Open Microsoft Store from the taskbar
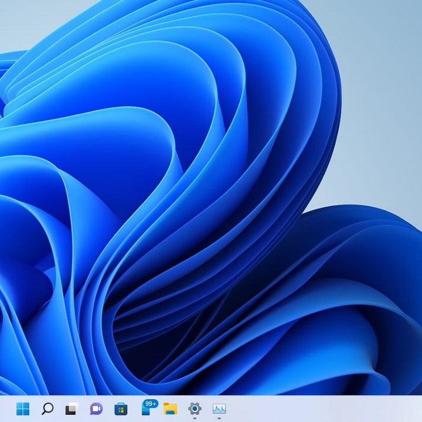Image resolution: width=422 pixels, height=422 pixels. tap(121, 409)
